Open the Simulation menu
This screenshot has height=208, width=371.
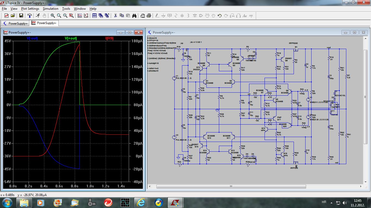click(51, 9)
